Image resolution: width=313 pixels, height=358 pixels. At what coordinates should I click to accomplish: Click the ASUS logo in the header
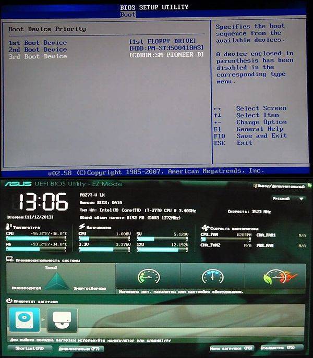[18, 184]
